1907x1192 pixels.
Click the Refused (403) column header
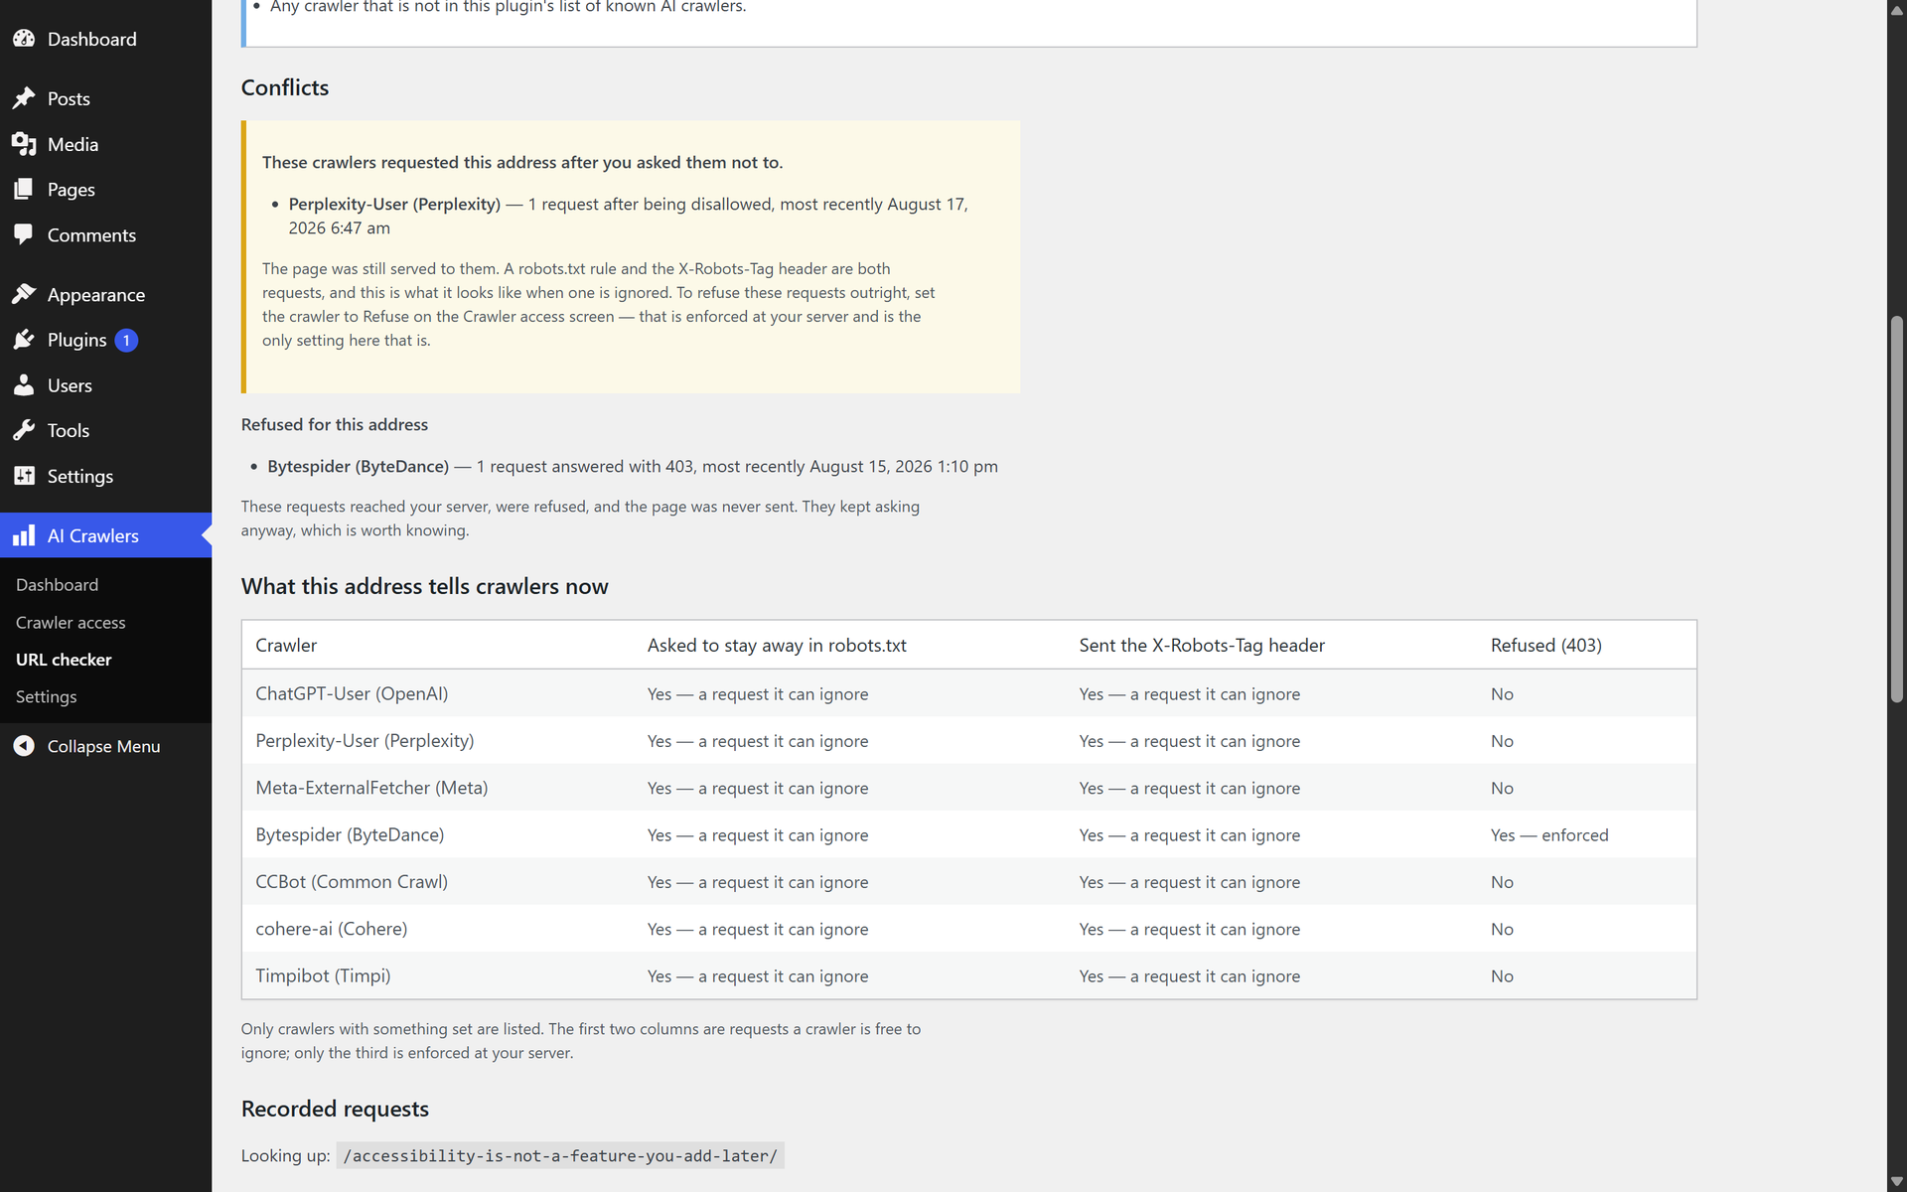point(1545,645)
